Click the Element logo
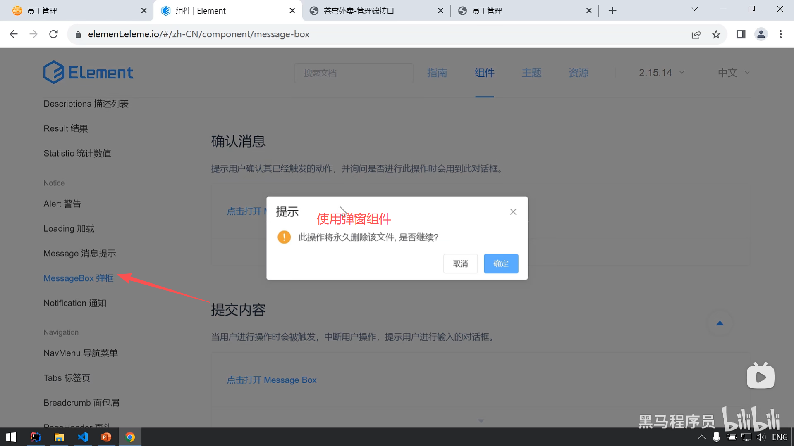This screenshot has height=446, width=794. (88, 73)
